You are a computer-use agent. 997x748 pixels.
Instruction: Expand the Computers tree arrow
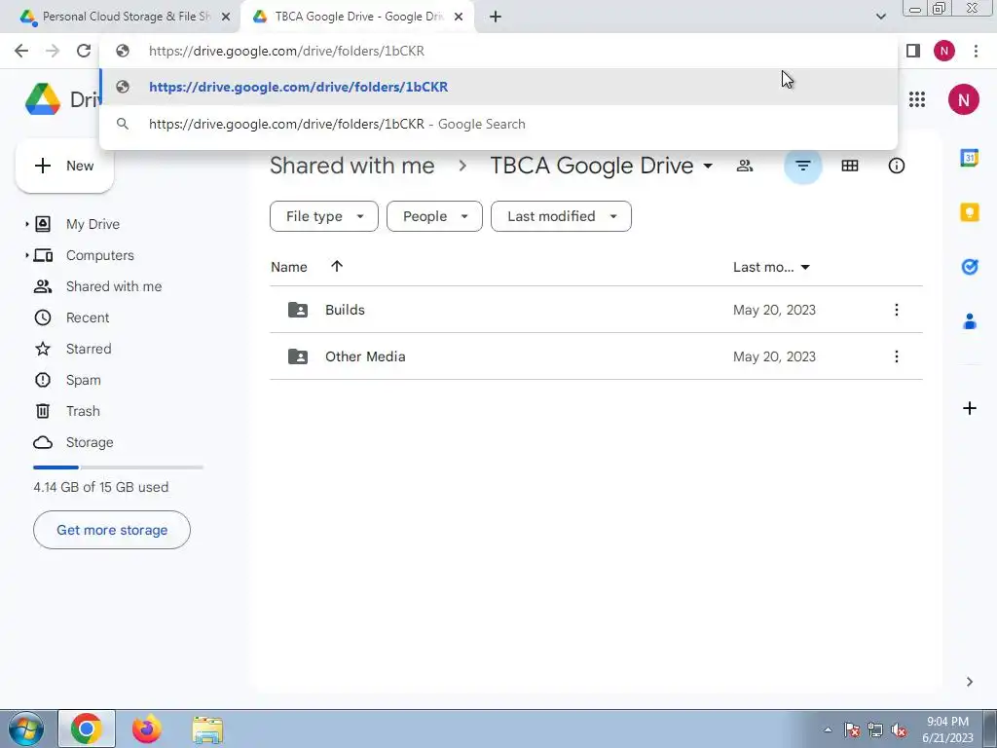pos(26,255)
